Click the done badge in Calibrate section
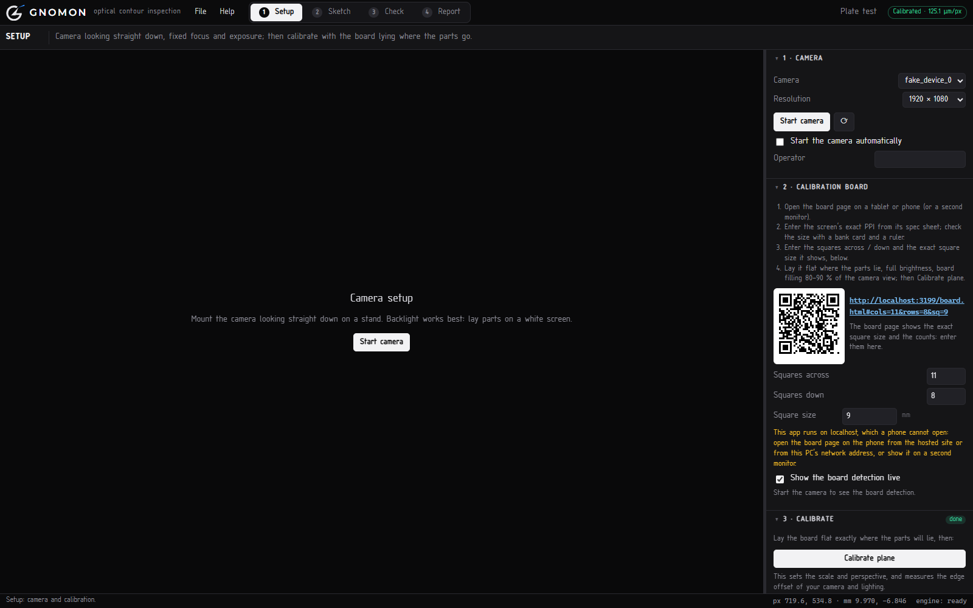This screenshot has width=973, height=608. [x=955, y=519]
